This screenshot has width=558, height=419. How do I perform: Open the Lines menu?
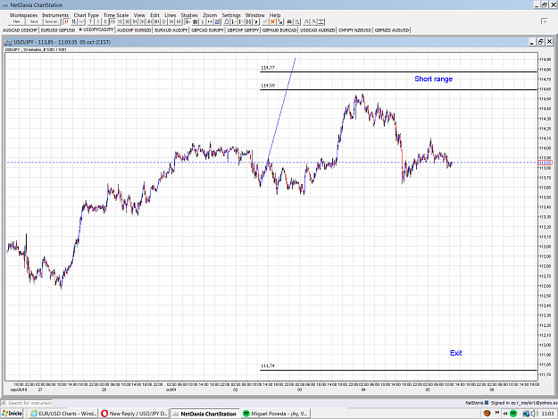click(x=171, y=15)
